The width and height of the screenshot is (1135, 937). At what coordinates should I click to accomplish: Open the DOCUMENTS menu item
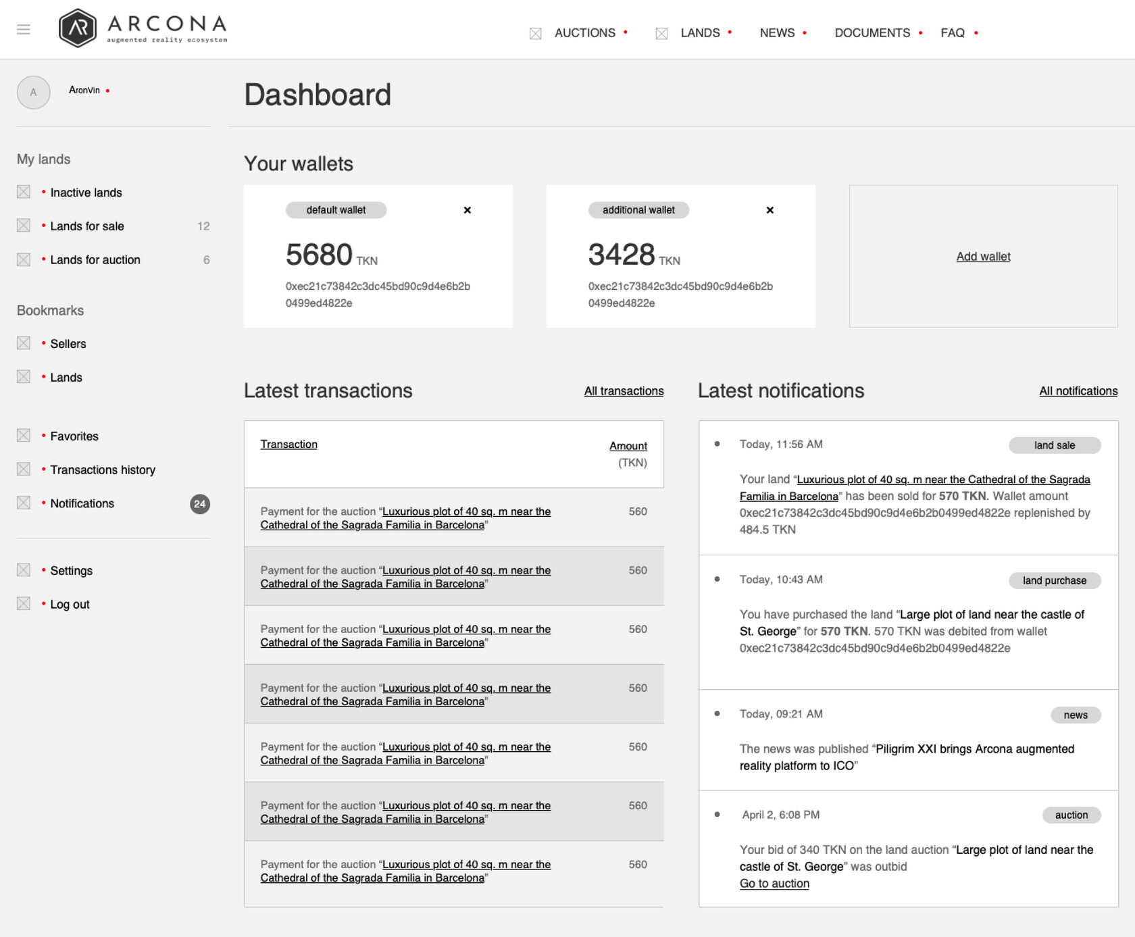872,33
